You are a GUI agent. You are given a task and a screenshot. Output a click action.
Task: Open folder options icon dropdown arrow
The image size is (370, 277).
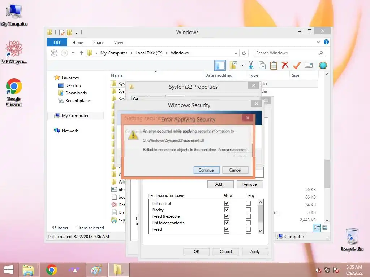[x=242, y=65]
